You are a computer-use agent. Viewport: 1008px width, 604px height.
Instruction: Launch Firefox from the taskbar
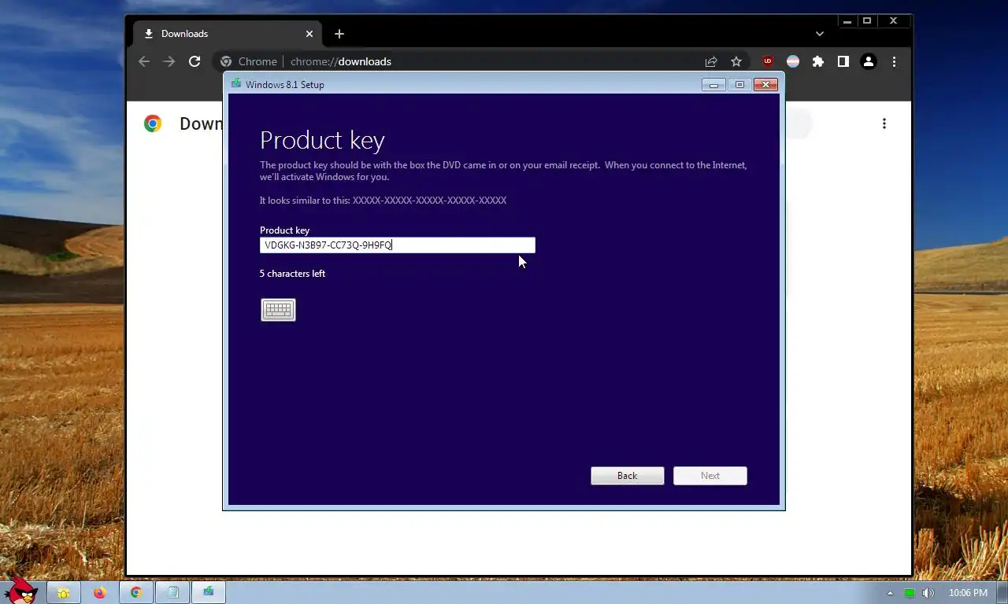100,593
